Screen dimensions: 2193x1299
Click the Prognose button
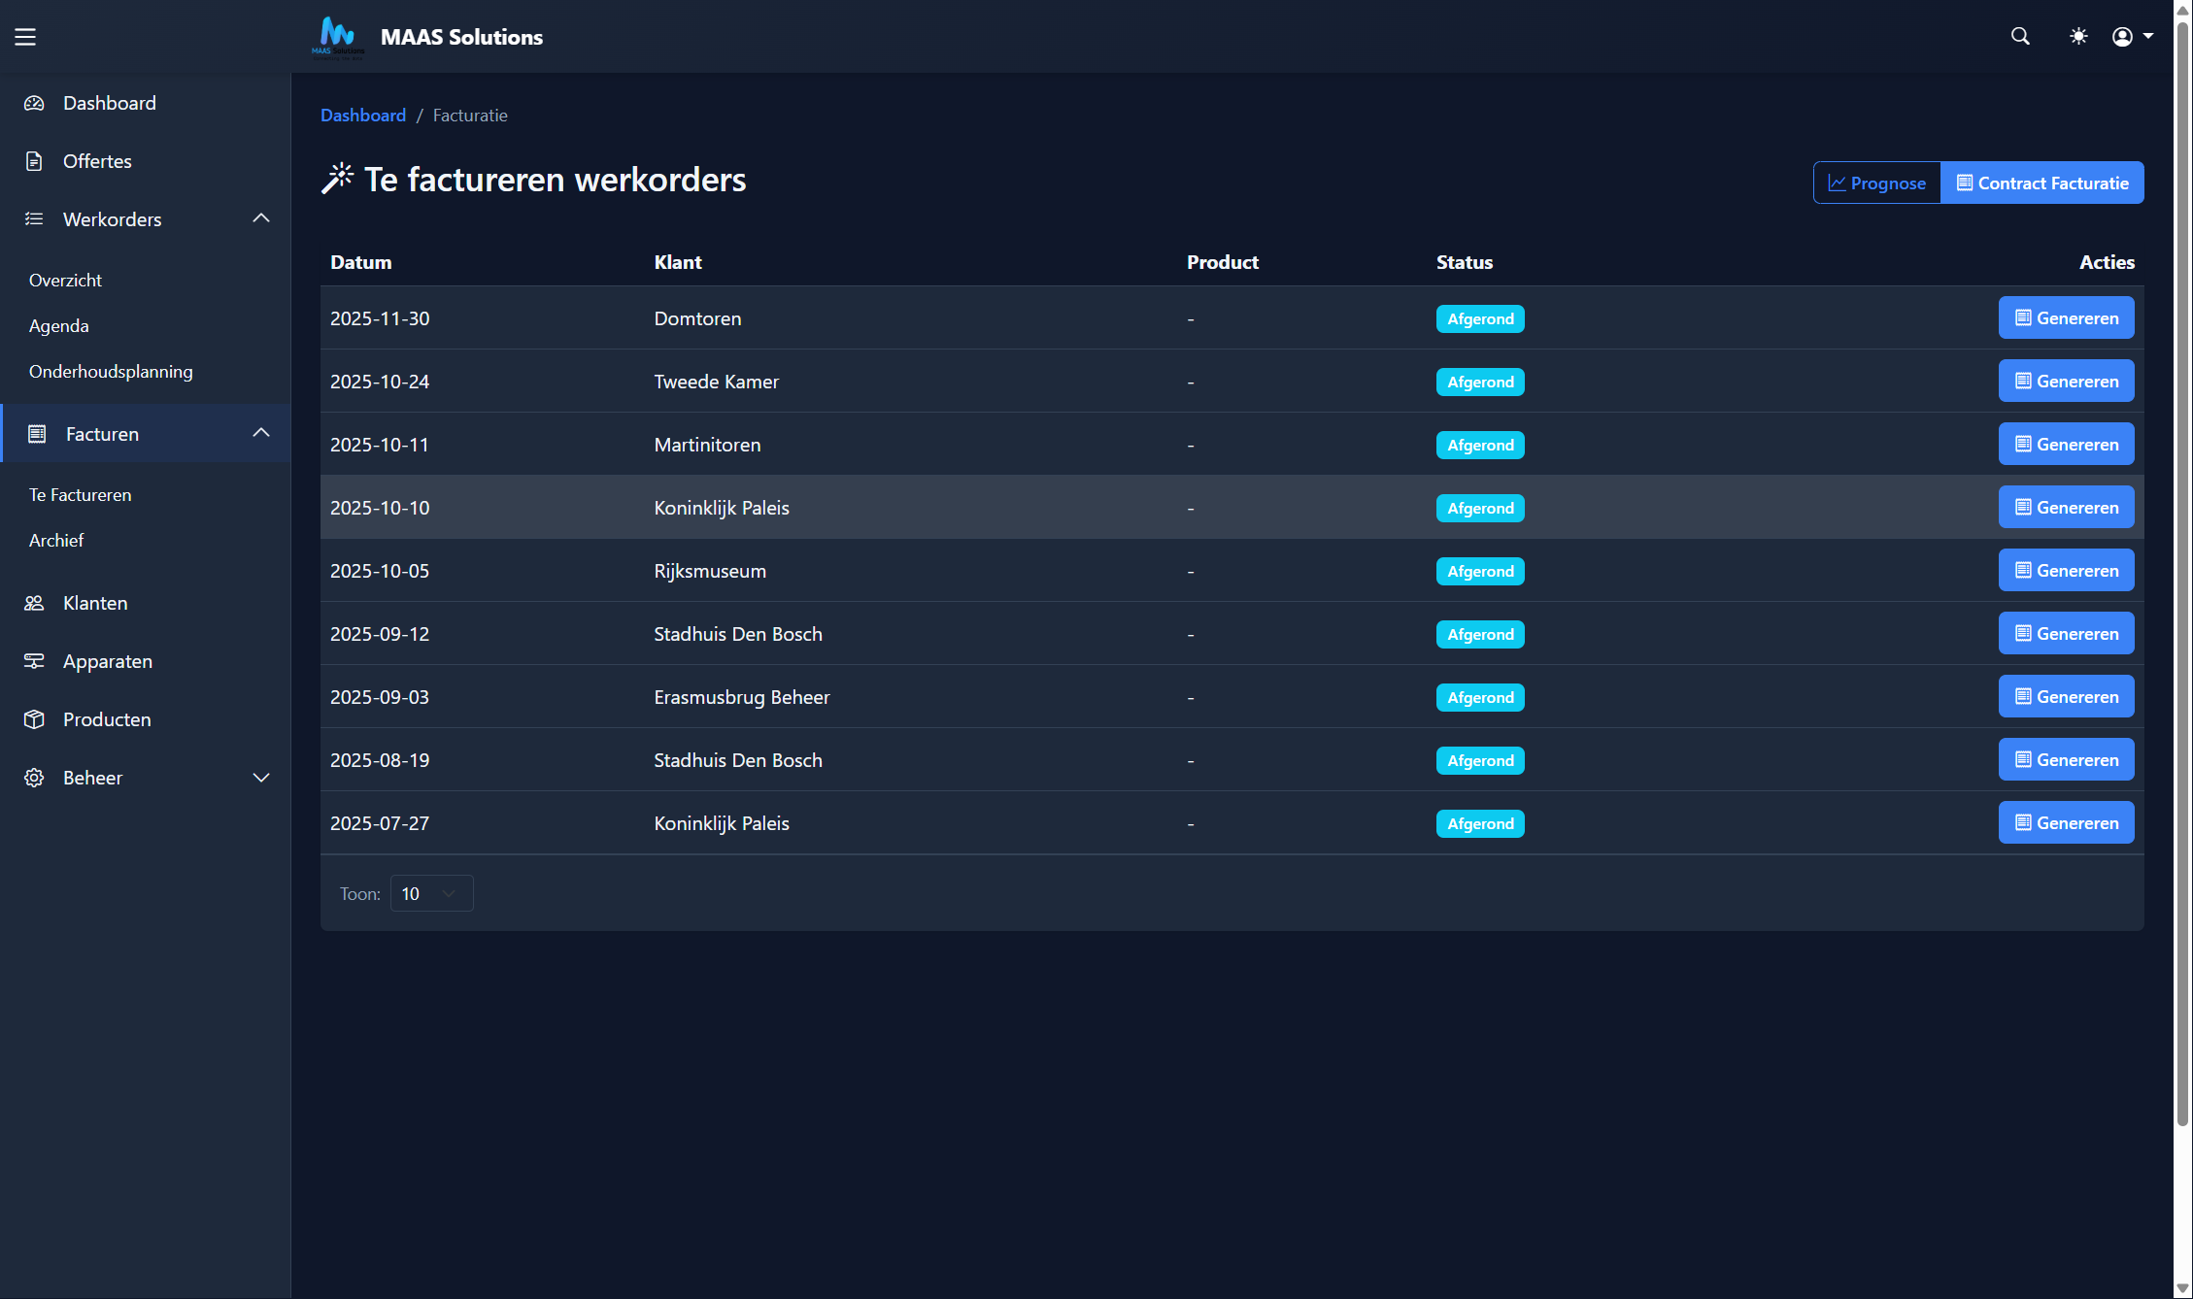point(1876,183)
